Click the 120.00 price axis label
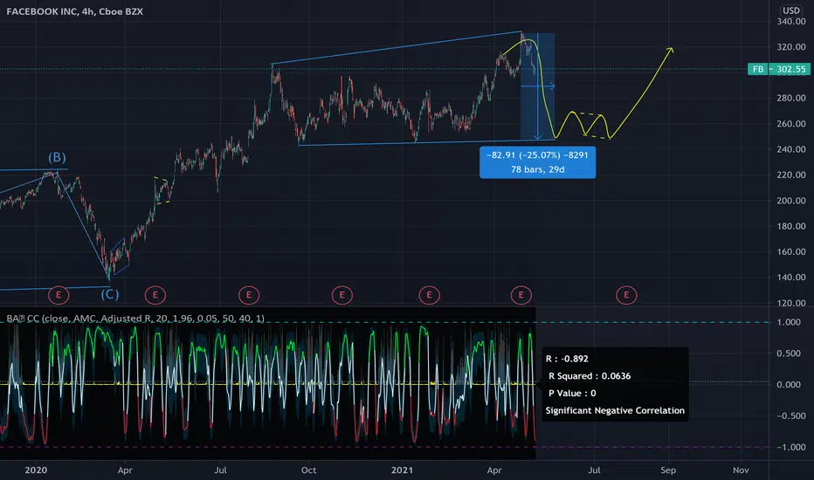This screenshot has height=480, width=814. (x=791, y=303)
